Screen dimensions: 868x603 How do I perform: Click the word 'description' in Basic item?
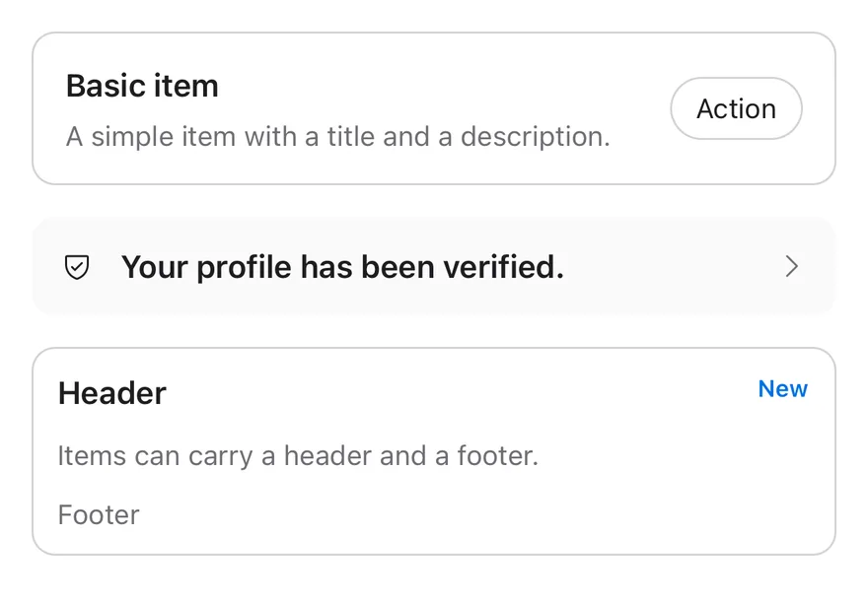(535, 137)
